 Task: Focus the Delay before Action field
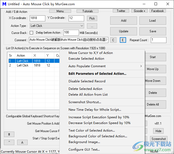tap(71, 33)
